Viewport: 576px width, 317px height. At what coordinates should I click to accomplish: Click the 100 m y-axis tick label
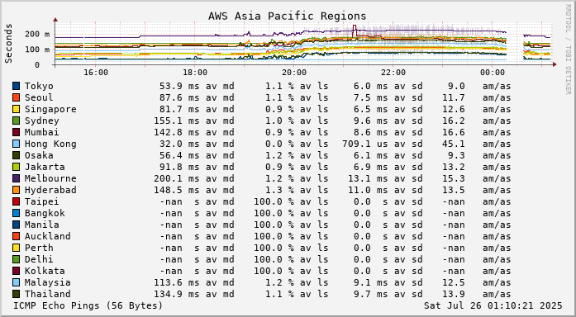[x=37, y=50]
